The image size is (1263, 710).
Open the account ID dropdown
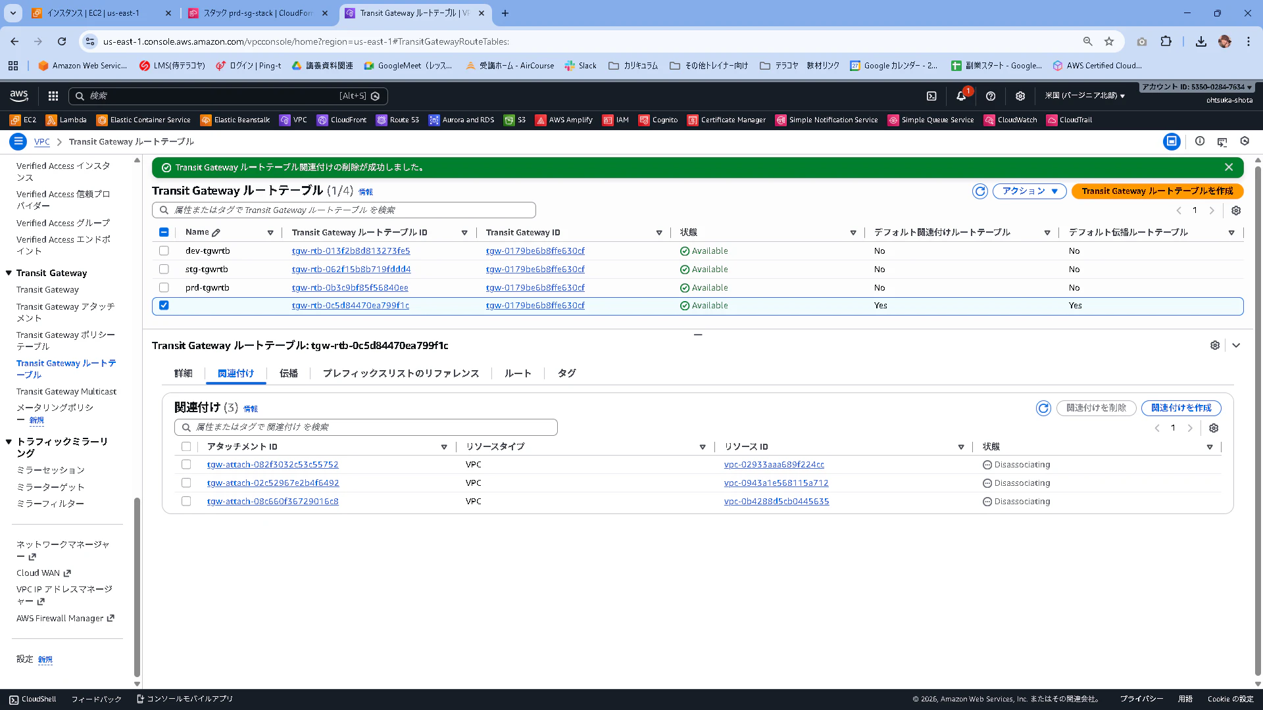click(x=1197, y=87)
